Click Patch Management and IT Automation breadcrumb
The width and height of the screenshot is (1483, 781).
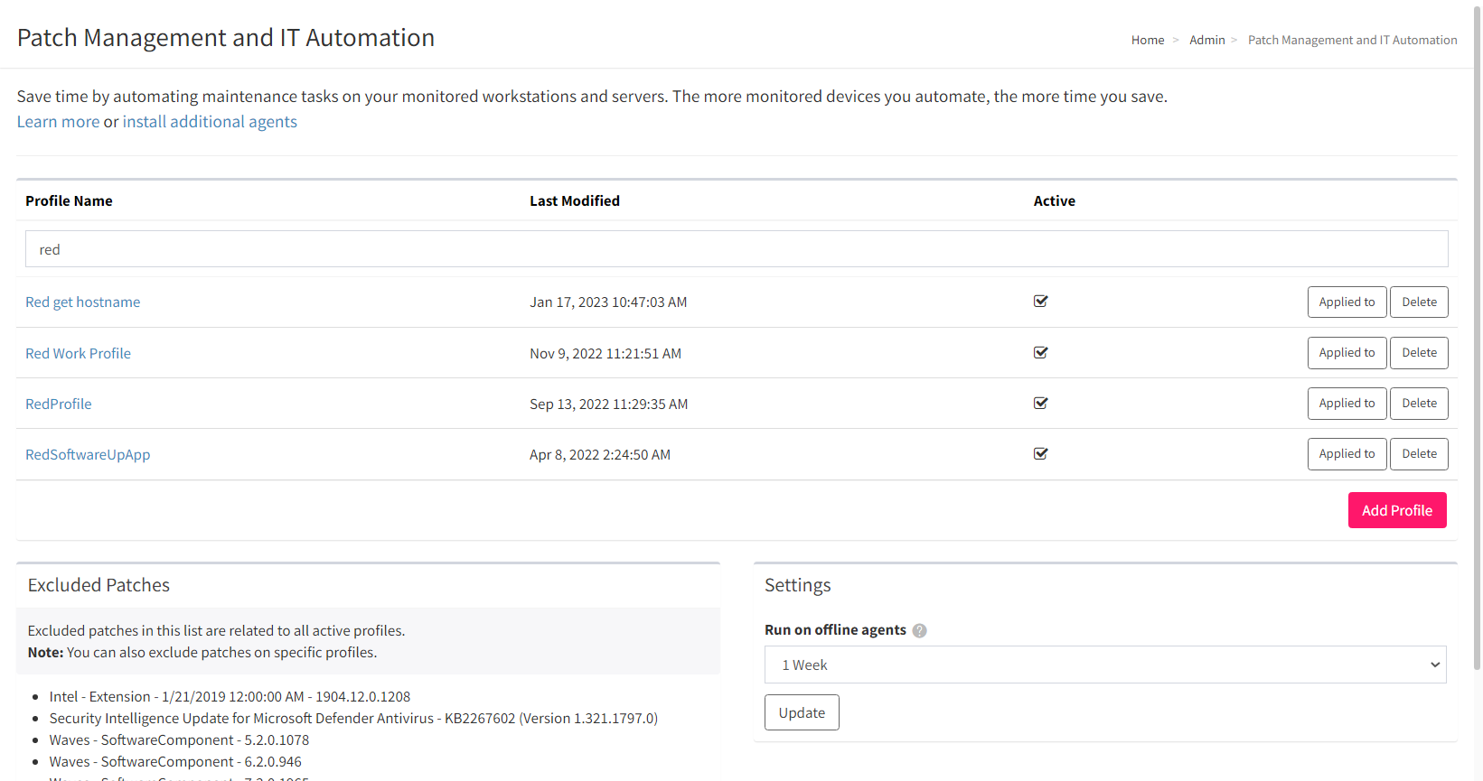coord(1352,40)
